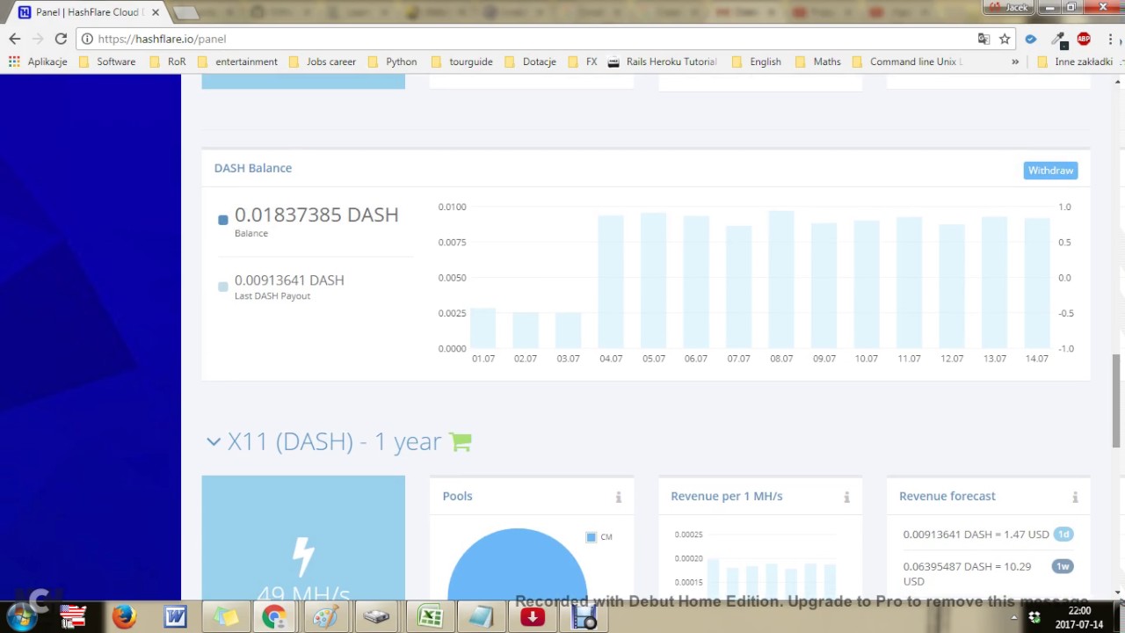
Task: Bookmark this page with the star icon
Action: click(1005, 39)
